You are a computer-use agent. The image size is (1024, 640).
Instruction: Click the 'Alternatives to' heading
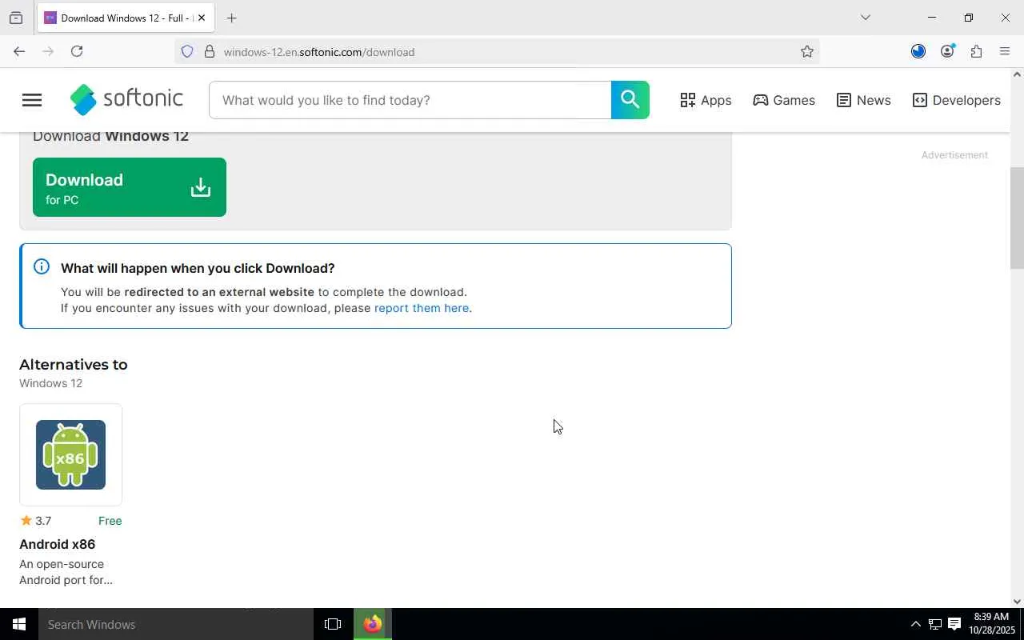coord(74,365)
